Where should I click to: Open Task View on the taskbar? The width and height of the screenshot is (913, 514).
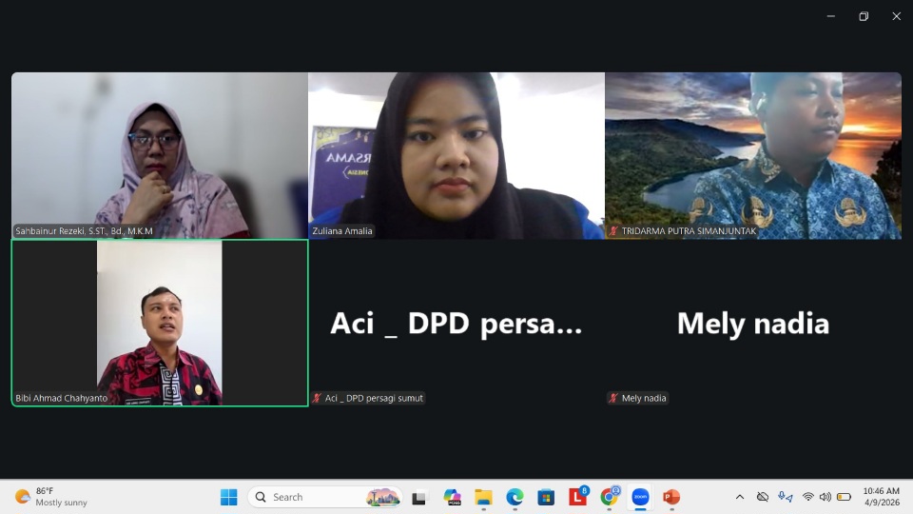[419, 497]
